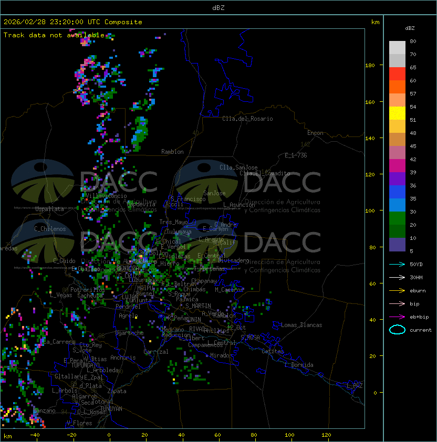This screenshot has height=442, width=437.
Task: Click the cyan 50YD arrow legend icon
Action: (397, 264)
